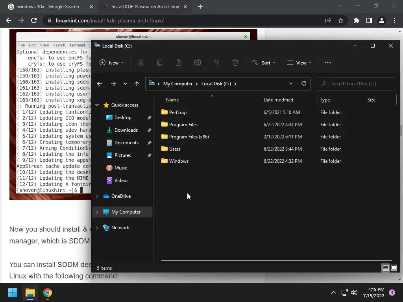Go up one folder level
This screenshot has height=302, width=403.
(137, 84)
